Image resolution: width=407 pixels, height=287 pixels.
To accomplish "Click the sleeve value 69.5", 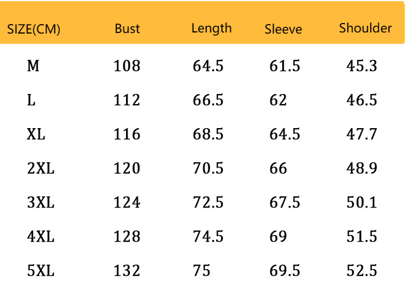I will pyautogui.click(x=284, y=271).
